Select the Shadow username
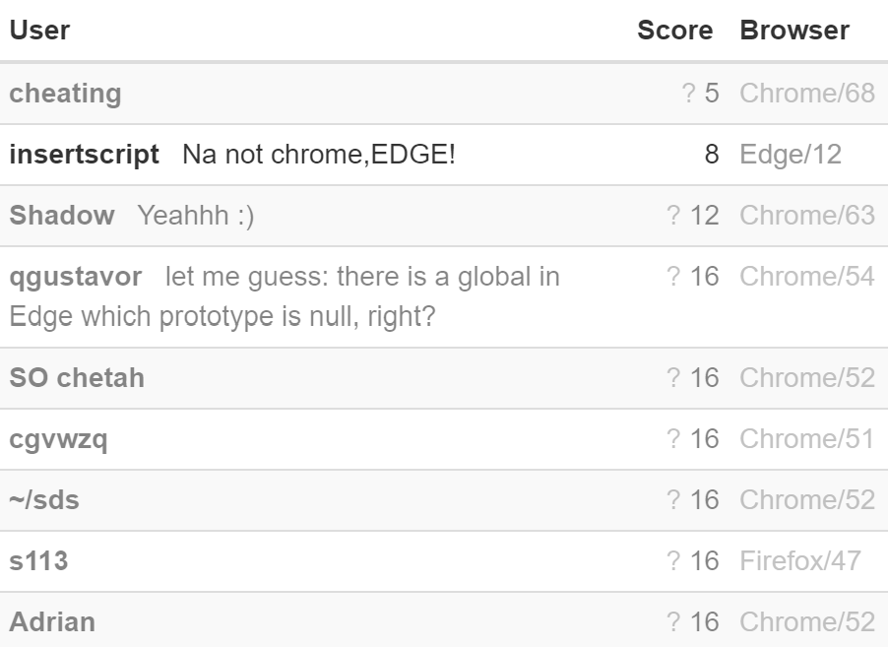 pos(62,216)
